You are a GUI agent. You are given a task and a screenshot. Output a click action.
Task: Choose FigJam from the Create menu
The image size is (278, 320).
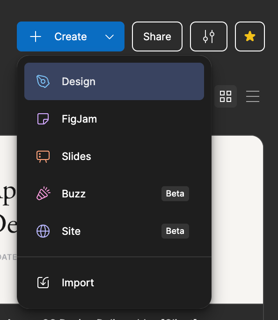click(114, 119)
